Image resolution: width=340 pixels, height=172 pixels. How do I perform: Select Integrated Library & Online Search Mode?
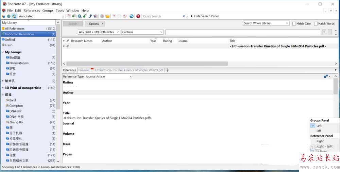coord(14,16)
